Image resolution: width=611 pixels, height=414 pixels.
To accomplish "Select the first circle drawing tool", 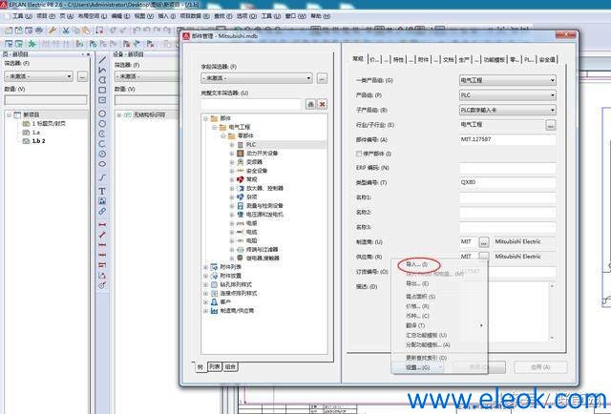I will pyautogui.click(x=102, y=114).
